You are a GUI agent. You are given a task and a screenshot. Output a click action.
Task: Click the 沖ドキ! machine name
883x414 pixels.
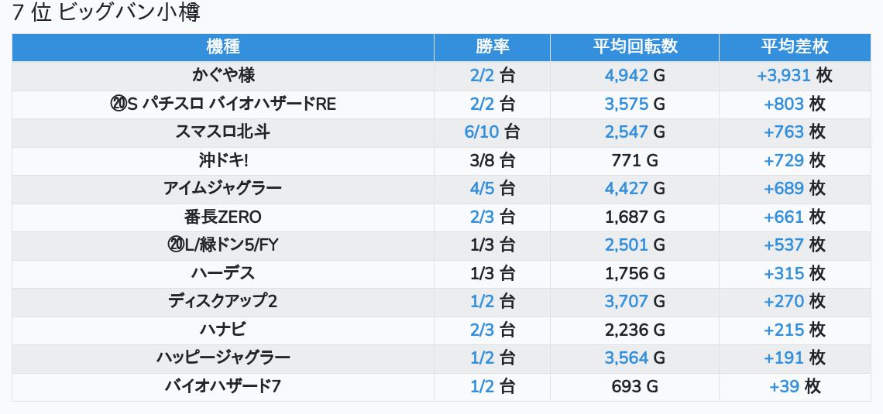point(223,160)
